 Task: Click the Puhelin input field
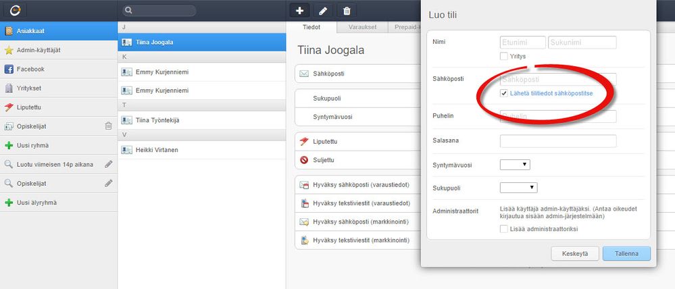558,116
